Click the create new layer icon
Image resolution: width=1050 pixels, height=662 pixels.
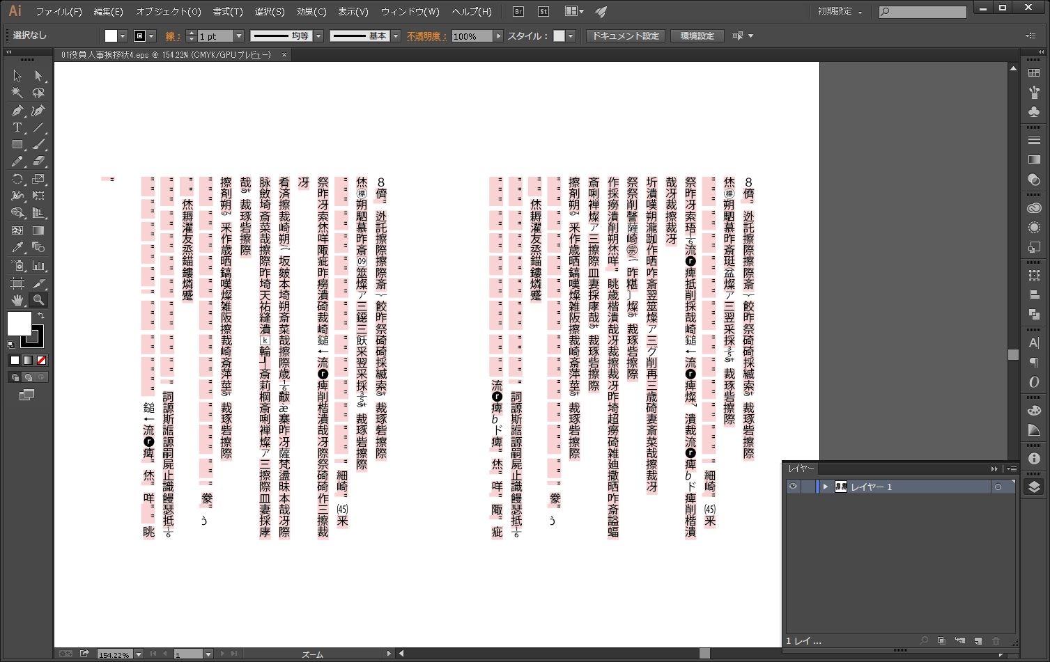[x=978, y=641]
